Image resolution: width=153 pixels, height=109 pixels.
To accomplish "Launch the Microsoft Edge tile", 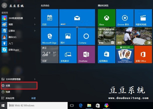I will (x=50, y=36).
